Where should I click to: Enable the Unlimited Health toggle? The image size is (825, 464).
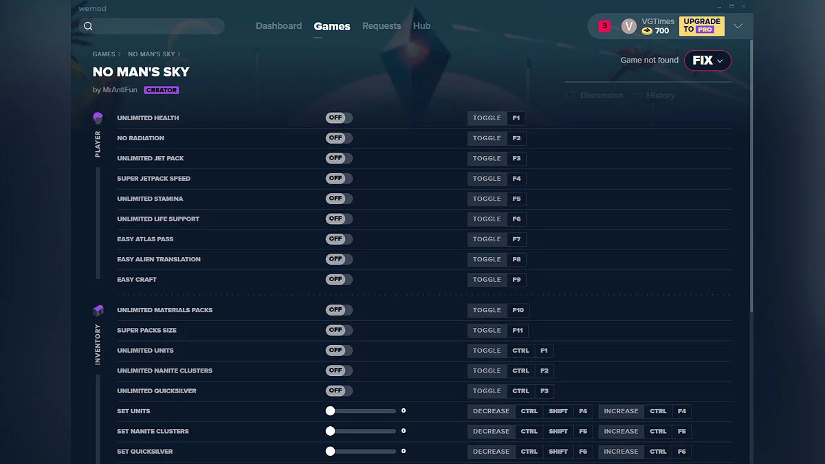tap(338, 118)
